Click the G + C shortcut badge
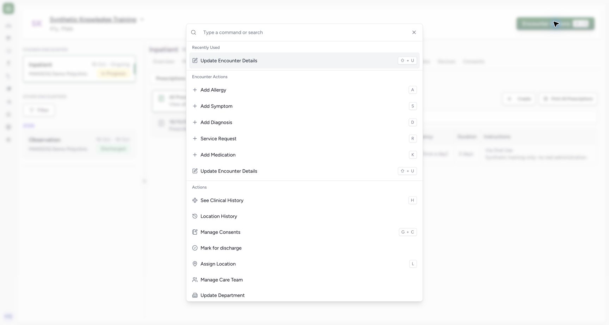This screenshot has width=609, height=325. point(408,232)
